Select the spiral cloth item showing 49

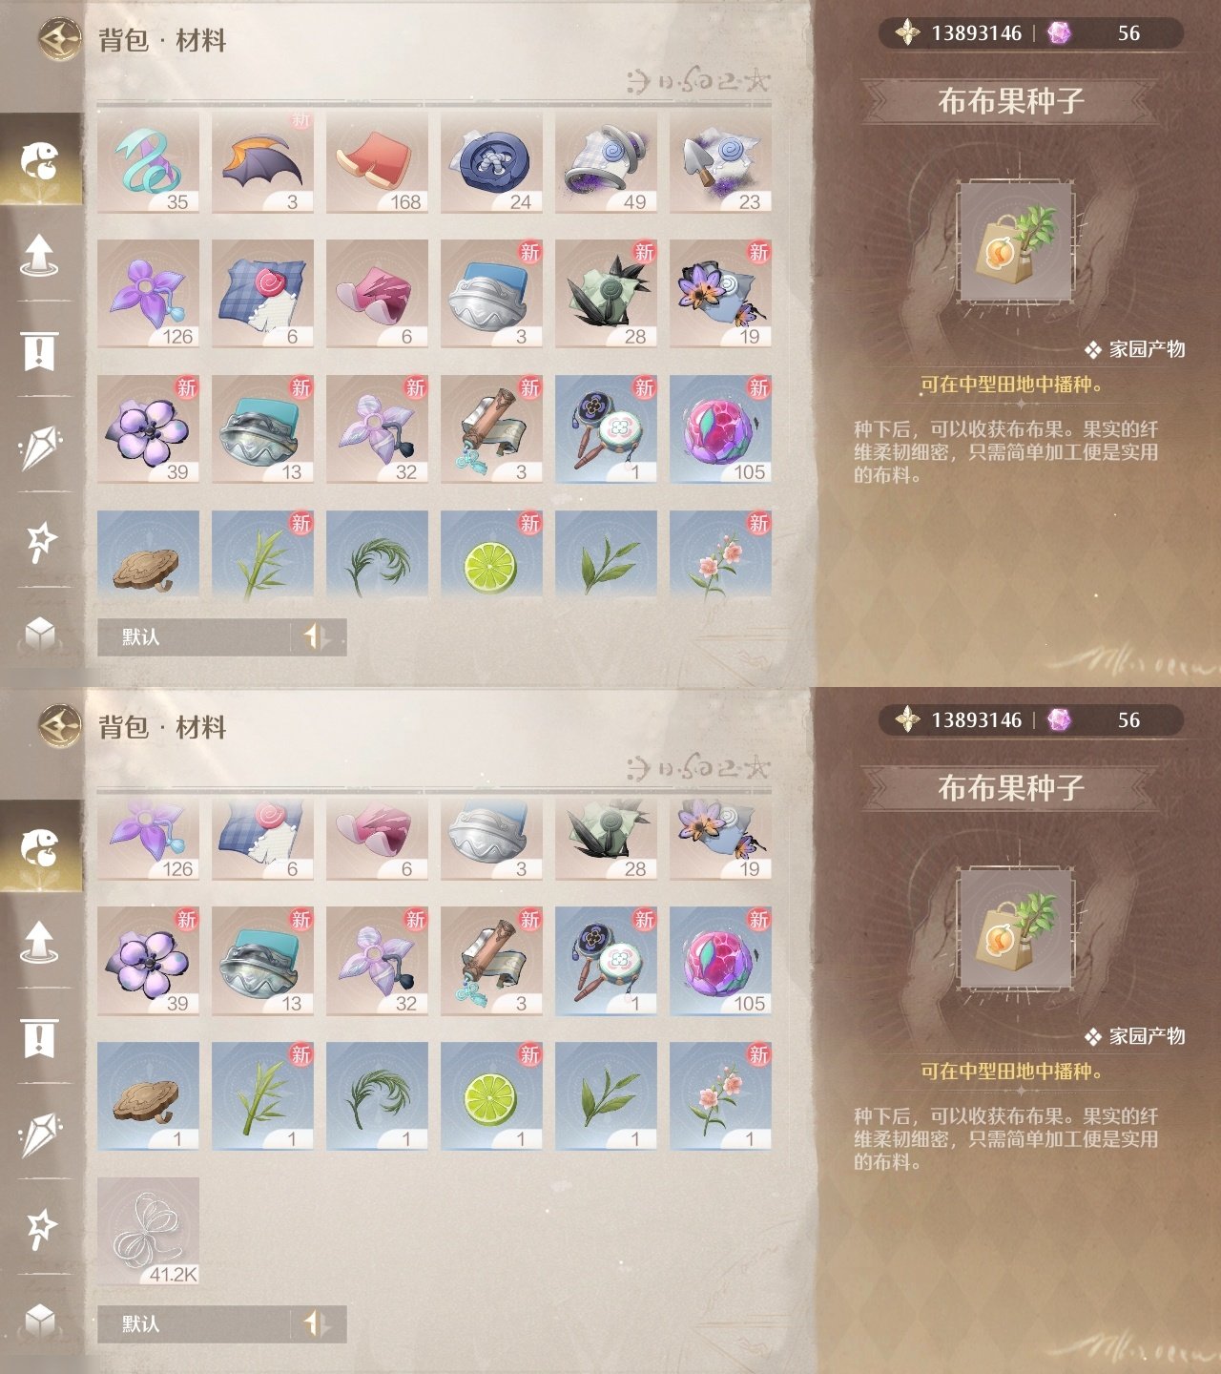click(x=606, y=160)
